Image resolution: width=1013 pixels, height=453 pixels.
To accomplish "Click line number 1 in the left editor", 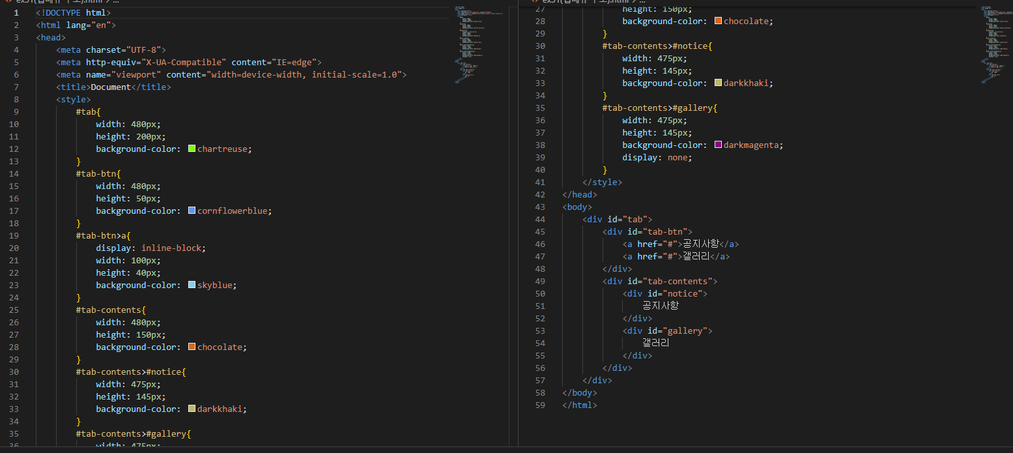I will (16, 12).
